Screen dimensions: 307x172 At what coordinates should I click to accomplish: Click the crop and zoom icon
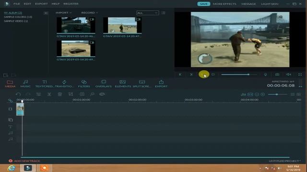tap(71, 94)
